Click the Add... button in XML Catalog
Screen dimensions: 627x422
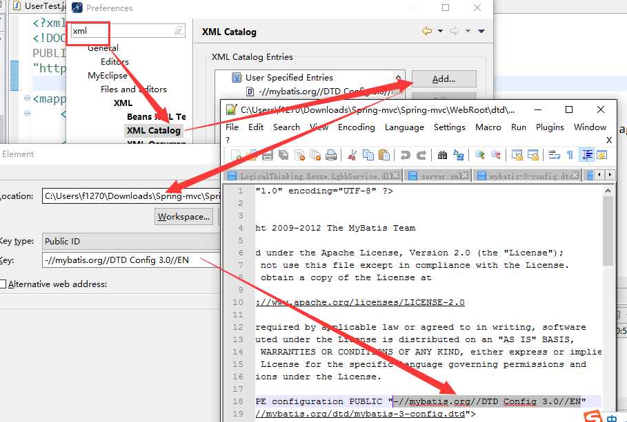pos(444,78)
